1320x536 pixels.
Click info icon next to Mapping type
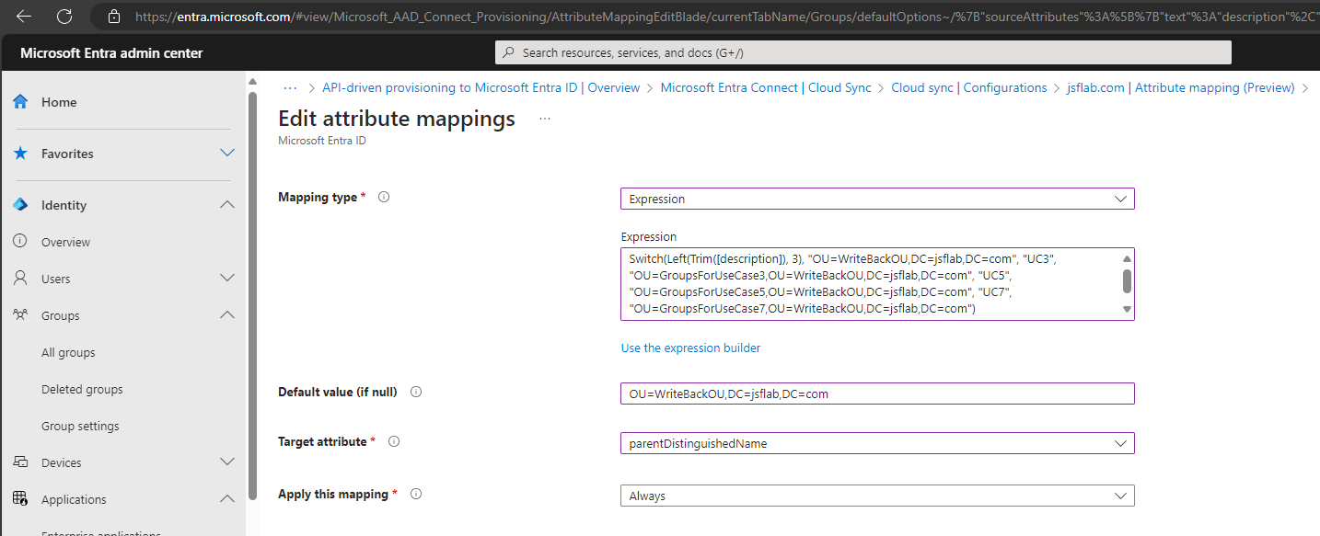coord(384,197)
